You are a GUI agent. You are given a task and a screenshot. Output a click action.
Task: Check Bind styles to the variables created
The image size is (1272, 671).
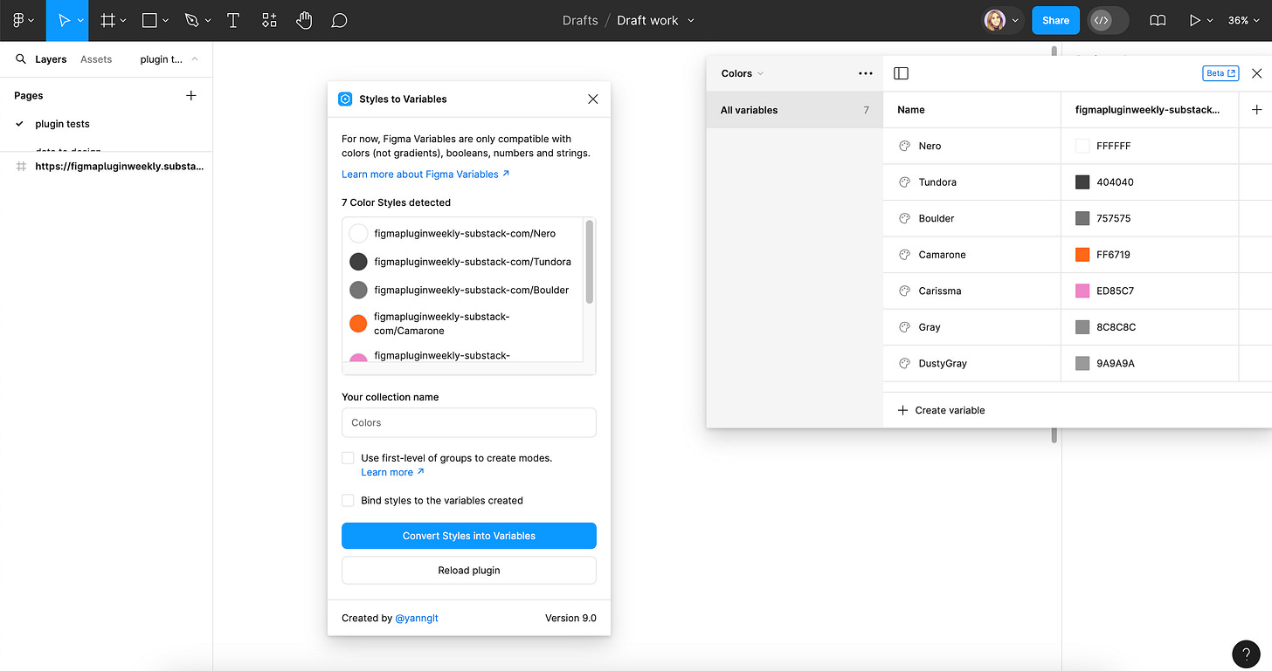pyautogui.click(x=348, y=500)
